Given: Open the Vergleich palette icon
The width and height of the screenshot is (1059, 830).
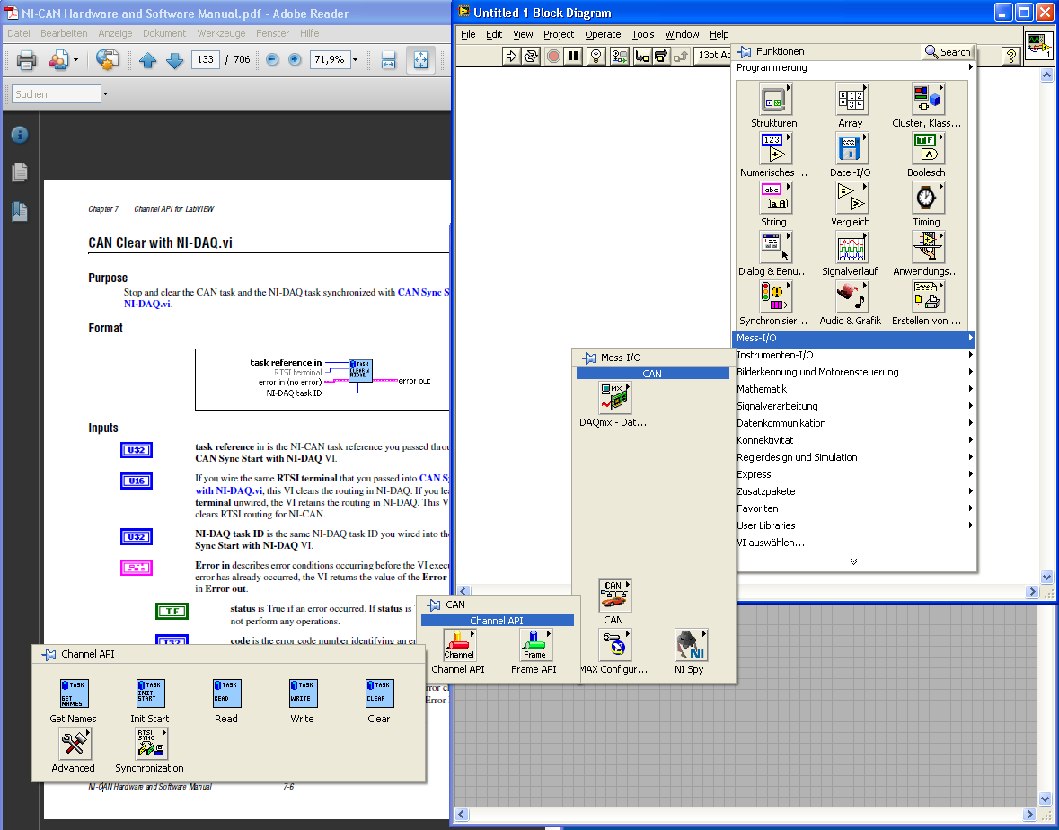Looking at the screenshot, I should (x=851, y=199).
